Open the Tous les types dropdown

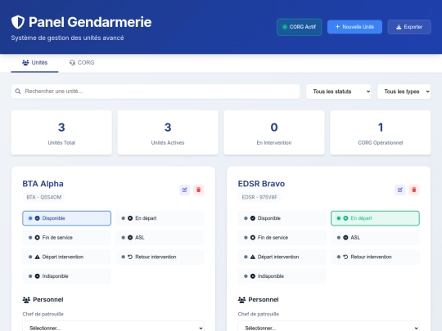(404, 92)
